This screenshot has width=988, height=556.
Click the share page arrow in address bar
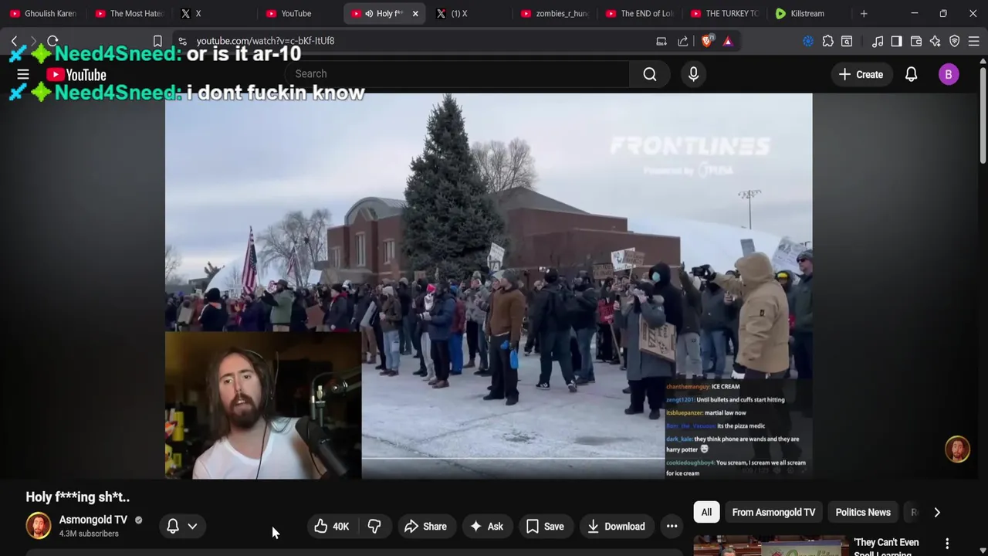(683, 41)
